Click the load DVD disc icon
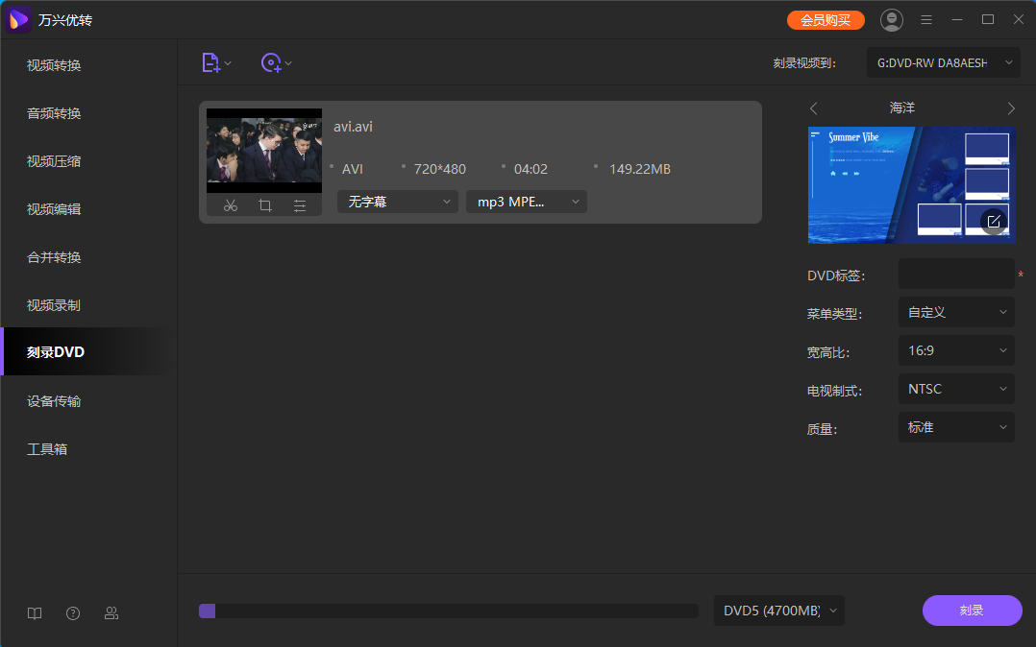This screenshot has height=647, width=1036. tap(272, 63)
